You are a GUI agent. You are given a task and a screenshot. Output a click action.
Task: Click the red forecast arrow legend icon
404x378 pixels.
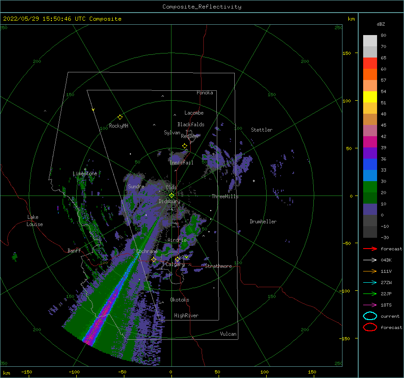[370, 249]
